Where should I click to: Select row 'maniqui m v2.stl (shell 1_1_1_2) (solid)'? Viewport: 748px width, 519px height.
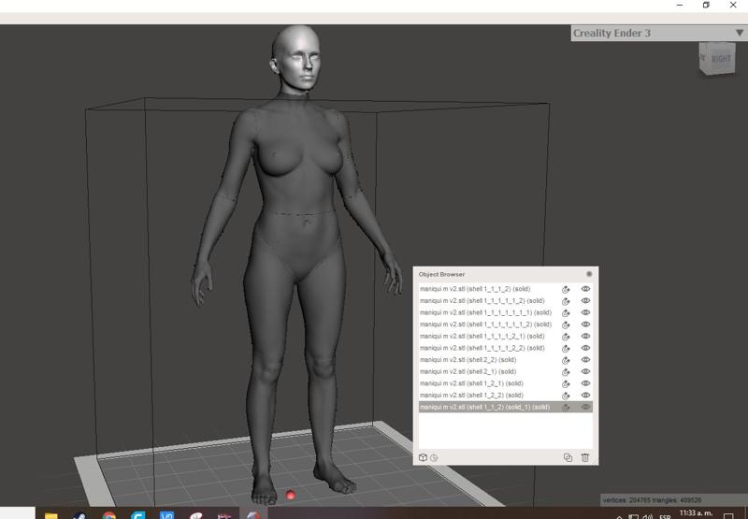point(506,289)
